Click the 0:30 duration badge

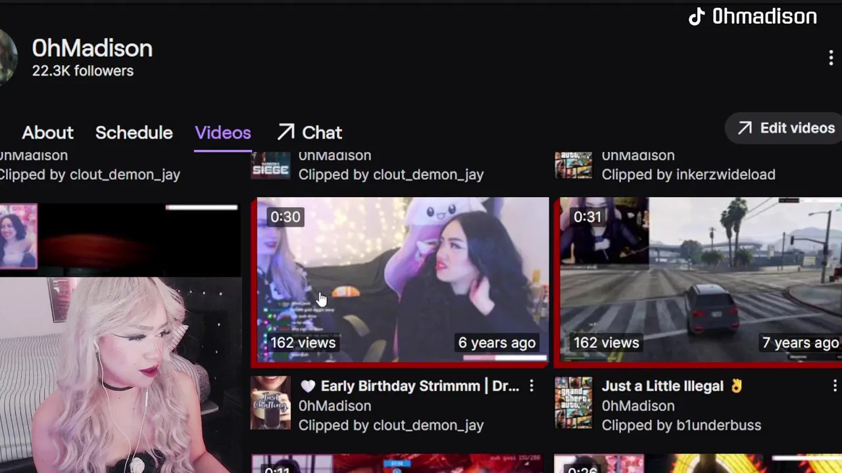pyautogui.click(x=285, y=217)
